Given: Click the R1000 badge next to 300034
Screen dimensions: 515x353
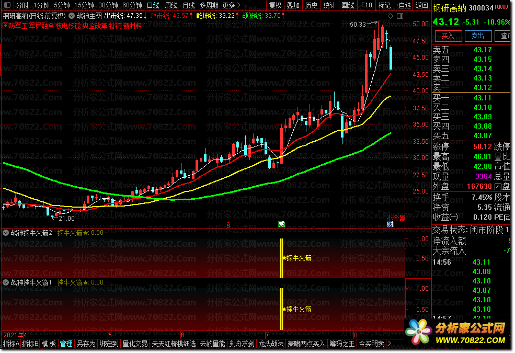Looking at the screenshot, I should click(501, 7).
